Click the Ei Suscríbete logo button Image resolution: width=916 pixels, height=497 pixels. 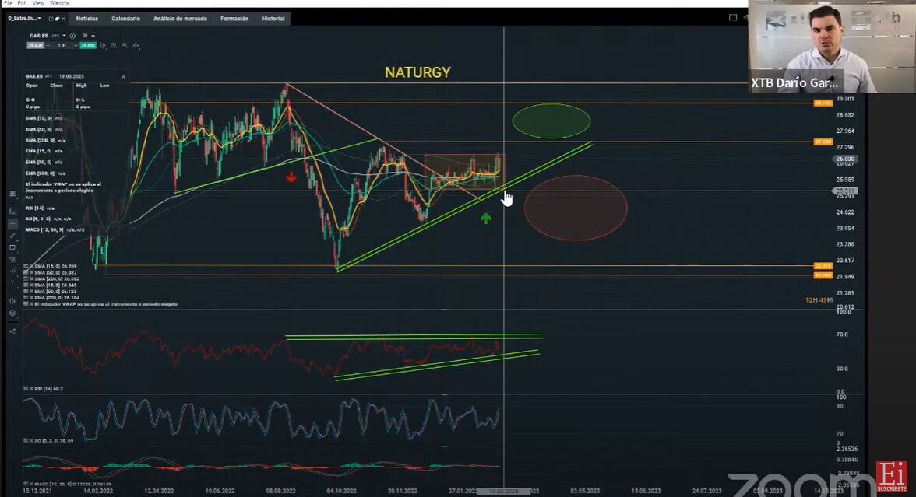[891, 478]
